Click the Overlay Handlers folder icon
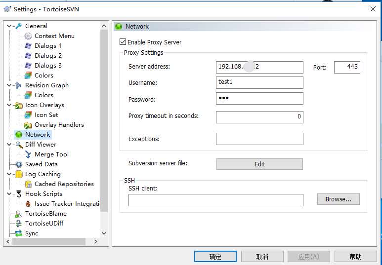 pos(28,125)
